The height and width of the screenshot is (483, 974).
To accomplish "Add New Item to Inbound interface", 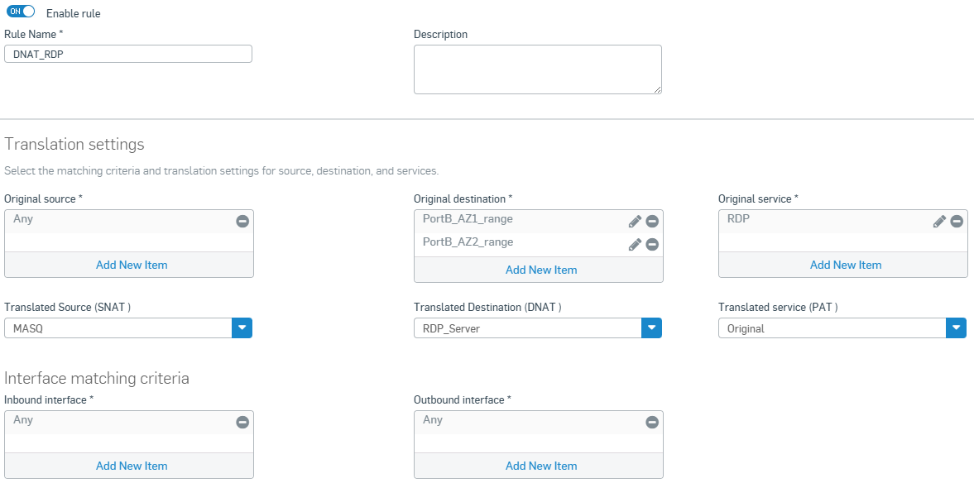I will (x=132, y=466).
